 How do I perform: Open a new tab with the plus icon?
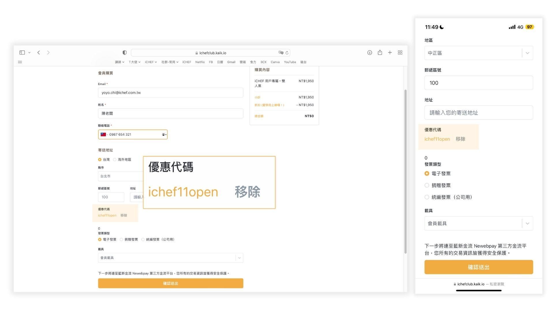tap(390, 53)
